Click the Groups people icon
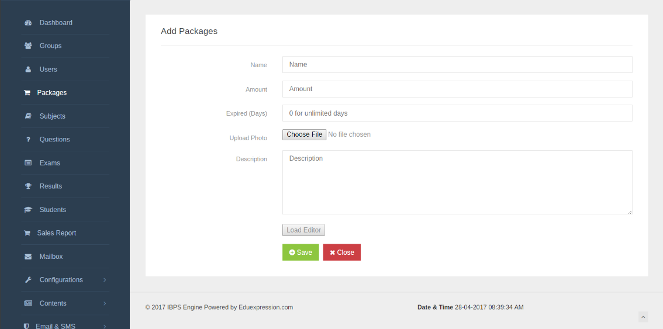The height and width of the screenshot is (329, 663). [28, 46]
